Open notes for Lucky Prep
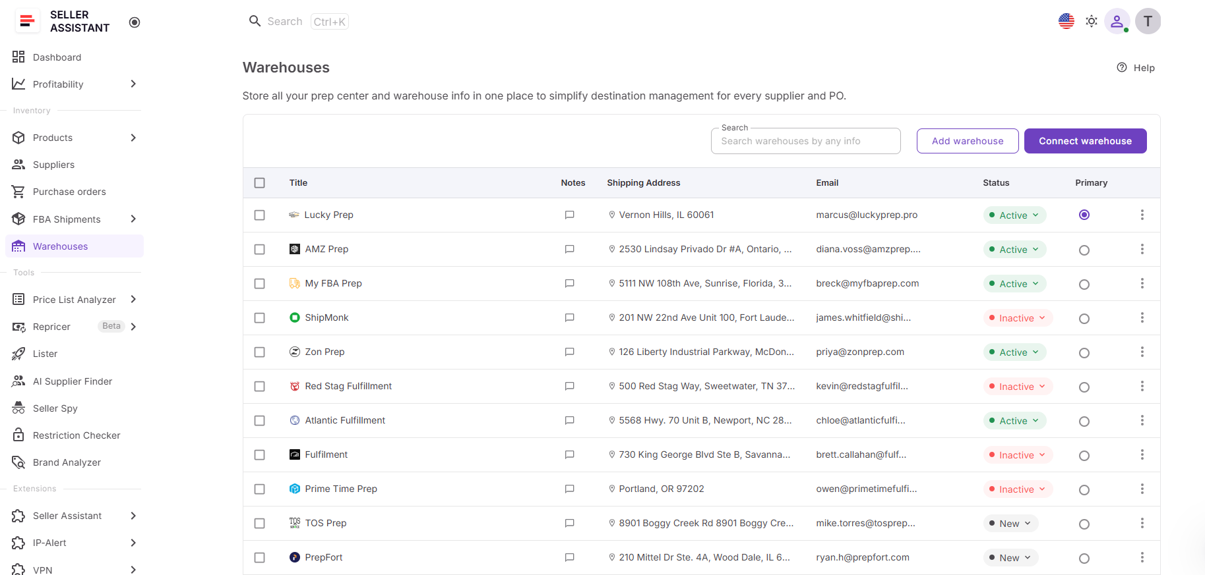 (x=570, y=215)
